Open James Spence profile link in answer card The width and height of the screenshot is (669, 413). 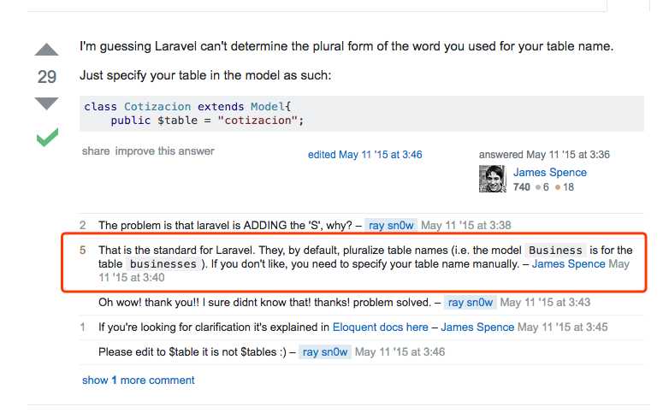(550, 173)
